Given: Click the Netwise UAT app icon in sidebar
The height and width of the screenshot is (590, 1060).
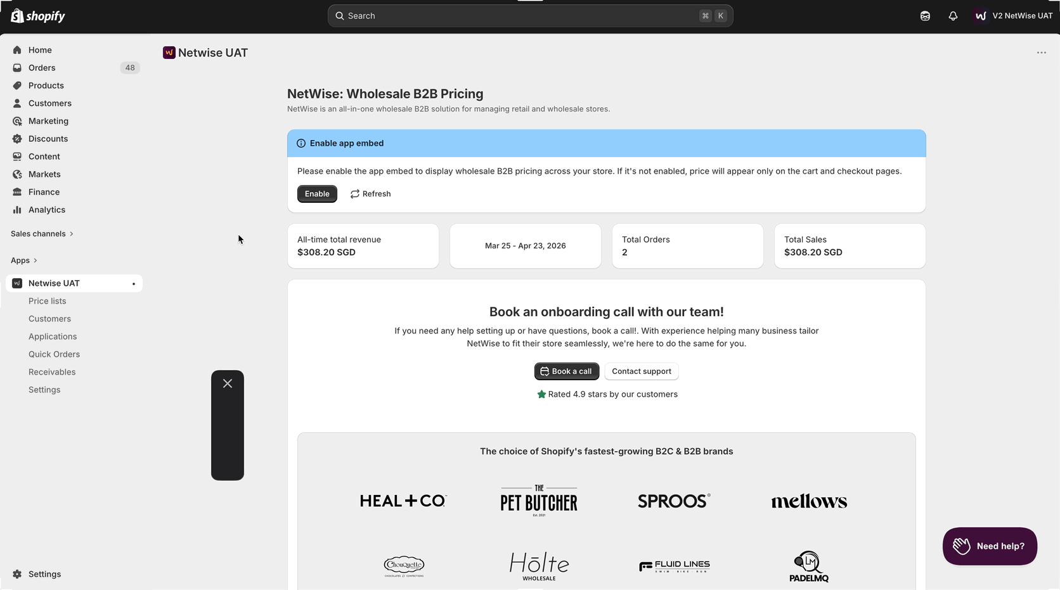Looking at the screenshot, I should 17,283.
